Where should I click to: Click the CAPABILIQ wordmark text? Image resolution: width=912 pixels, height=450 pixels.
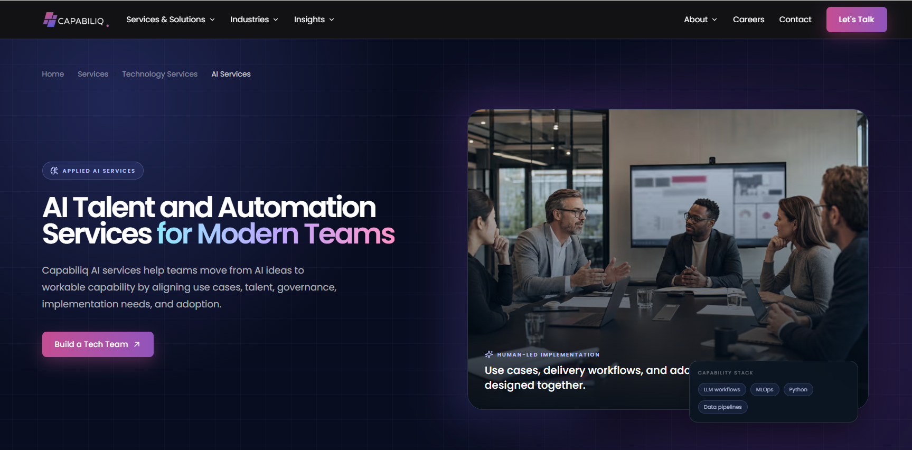coord(81,21)
